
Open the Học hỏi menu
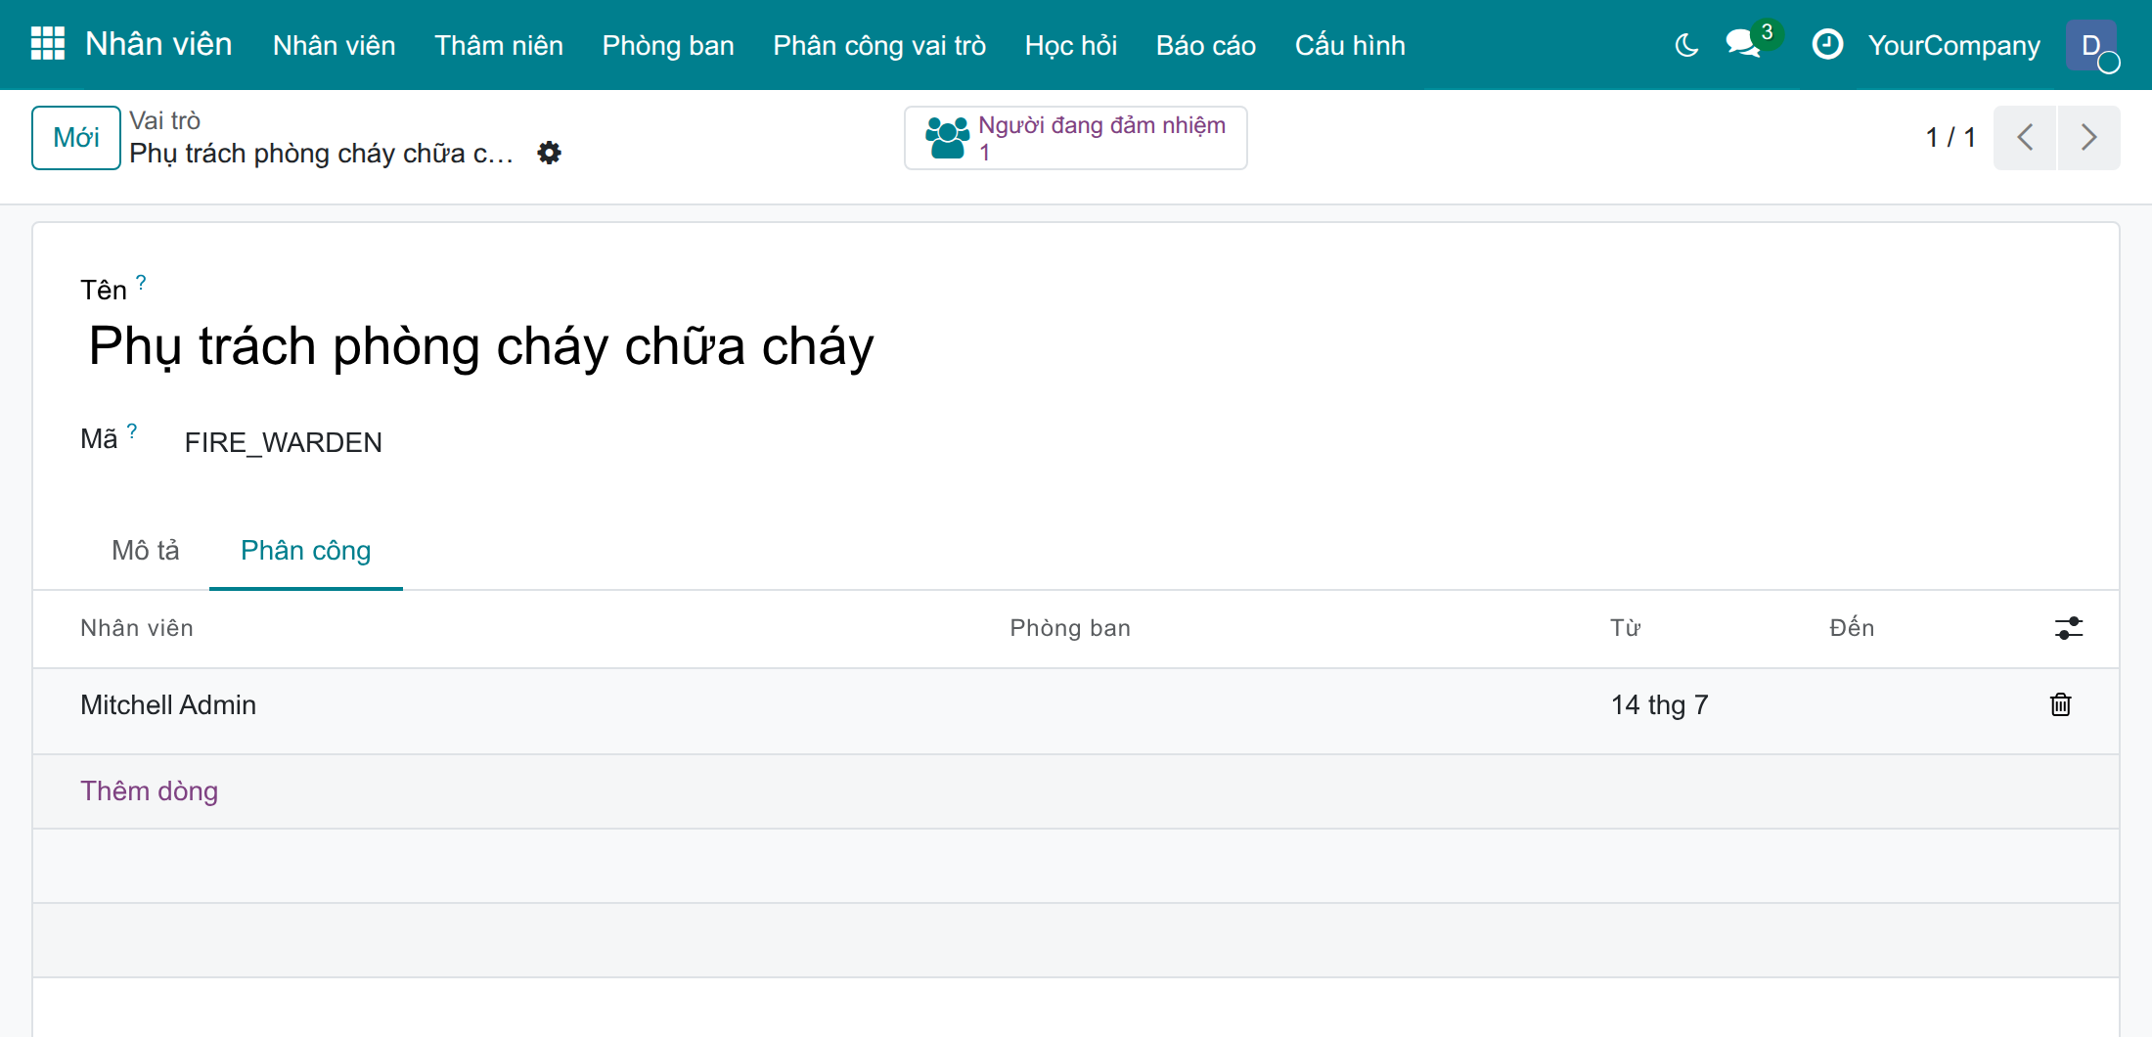coord(1071,45)
